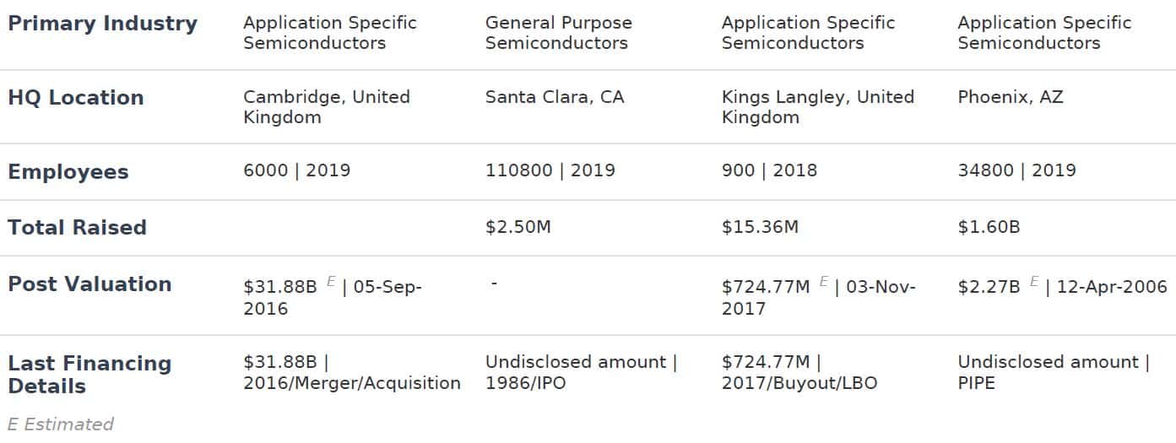Click the estimated 'E' marker beside $31.88B
Viewport: 1176px width, 443px height.
point(331,282)
